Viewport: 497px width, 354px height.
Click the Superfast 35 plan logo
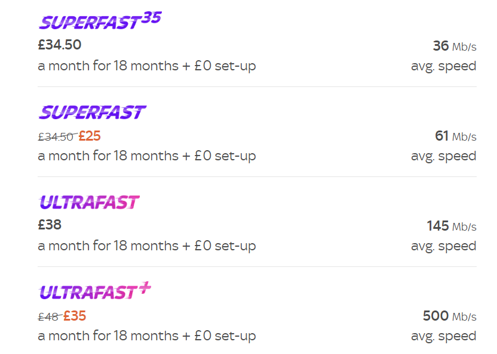(x=99, y=21)
